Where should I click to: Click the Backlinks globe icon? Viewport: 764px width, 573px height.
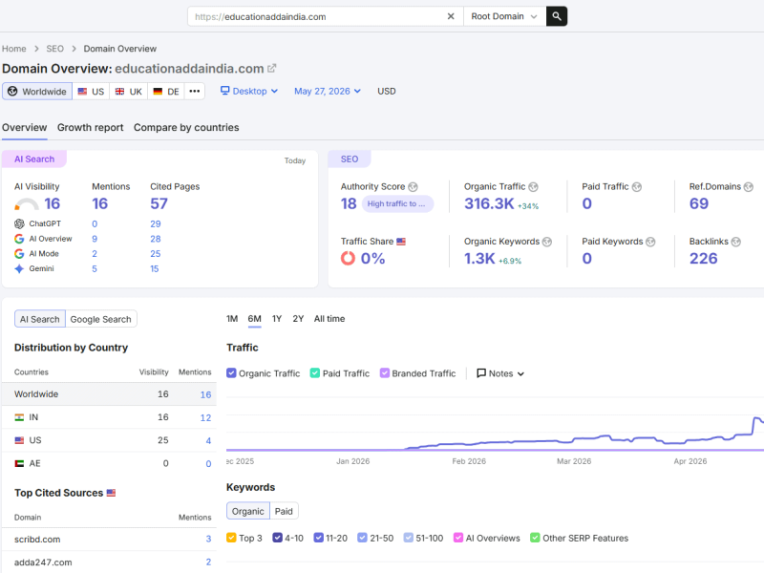pos(735,242)
